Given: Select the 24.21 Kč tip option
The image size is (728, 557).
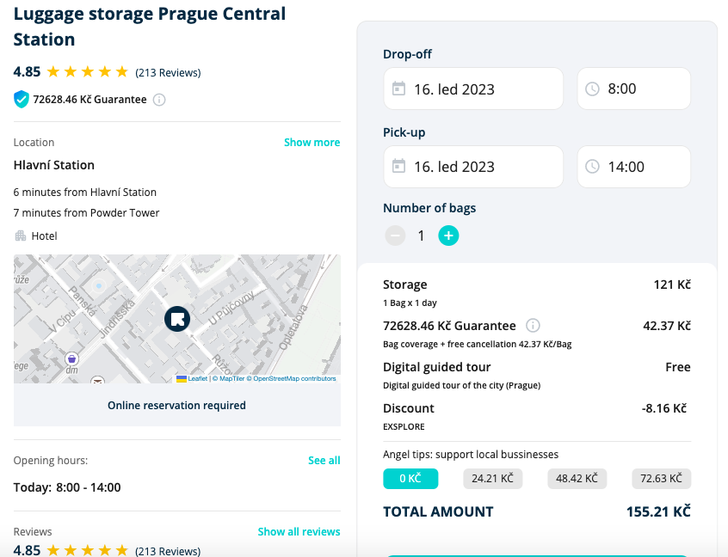Looking at the screenshot, I should [492, 479].
